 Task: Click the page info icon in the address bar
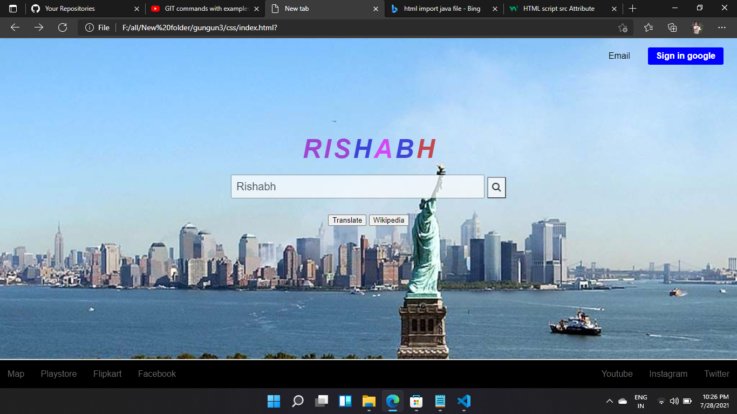tap(89, 27)
